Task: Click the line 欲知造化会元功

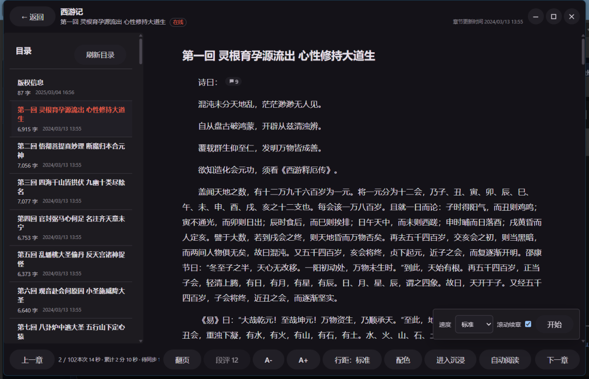Action: (x=268, y=170)
